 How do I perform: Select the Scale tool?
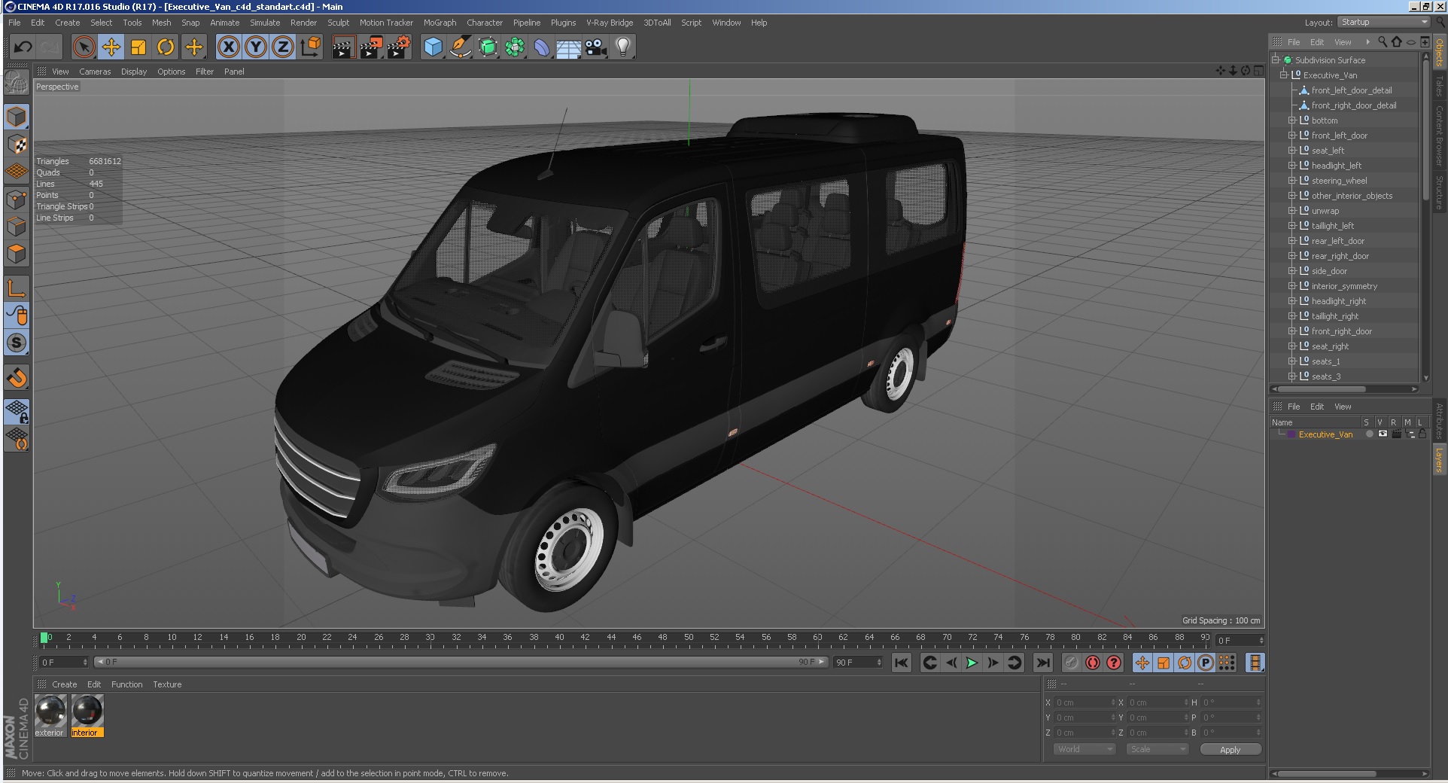(x=138, y=47)
